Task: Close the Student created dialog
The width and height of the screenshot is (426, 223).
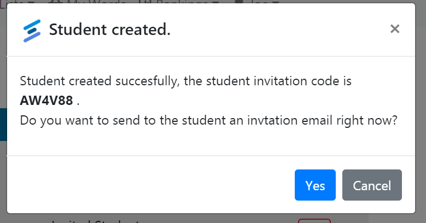Action: (394, 29)
